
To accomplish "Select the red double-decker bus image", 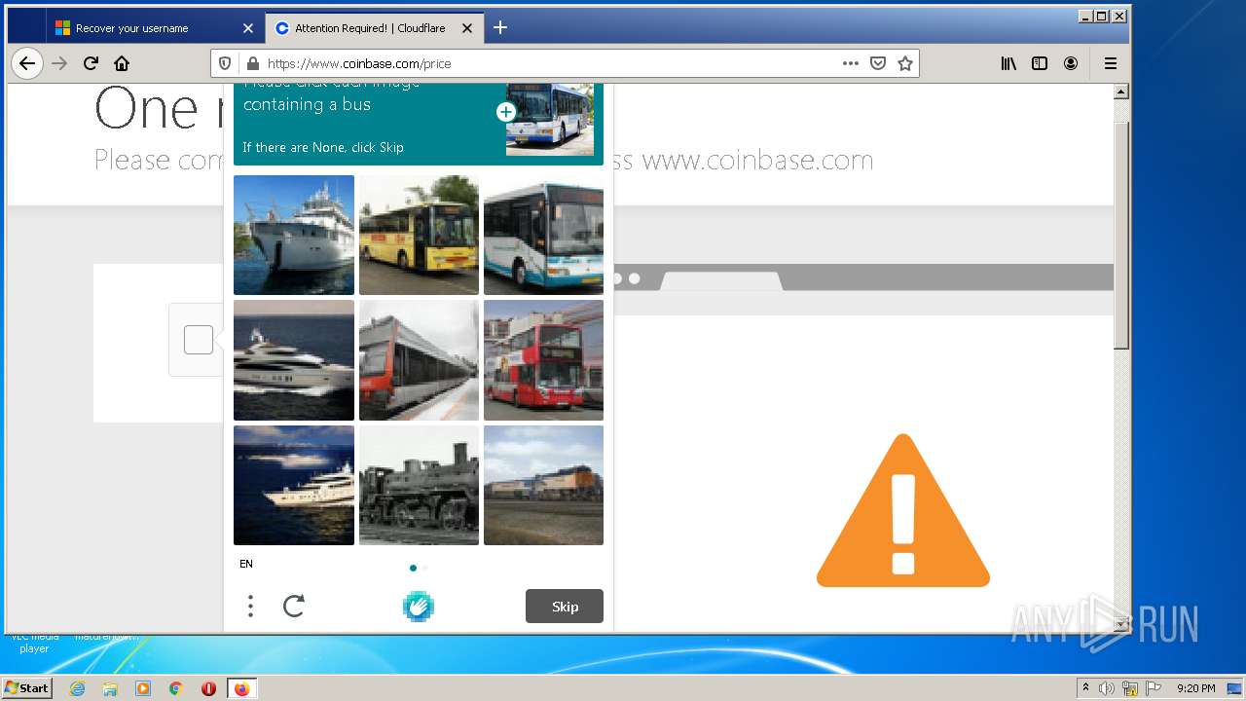I will pyautogui.click(x=543, y=360).
